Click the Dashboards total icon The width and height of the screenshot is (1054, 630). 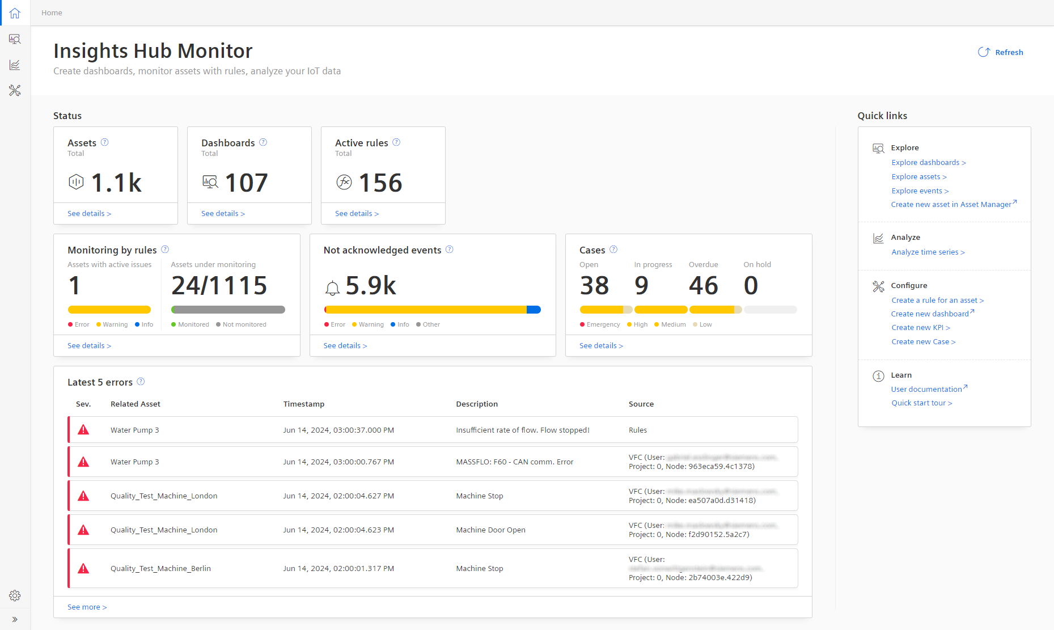pos(210,182)
